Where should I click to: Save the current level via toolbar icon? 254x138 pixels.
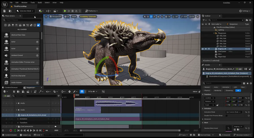(4, 11)
